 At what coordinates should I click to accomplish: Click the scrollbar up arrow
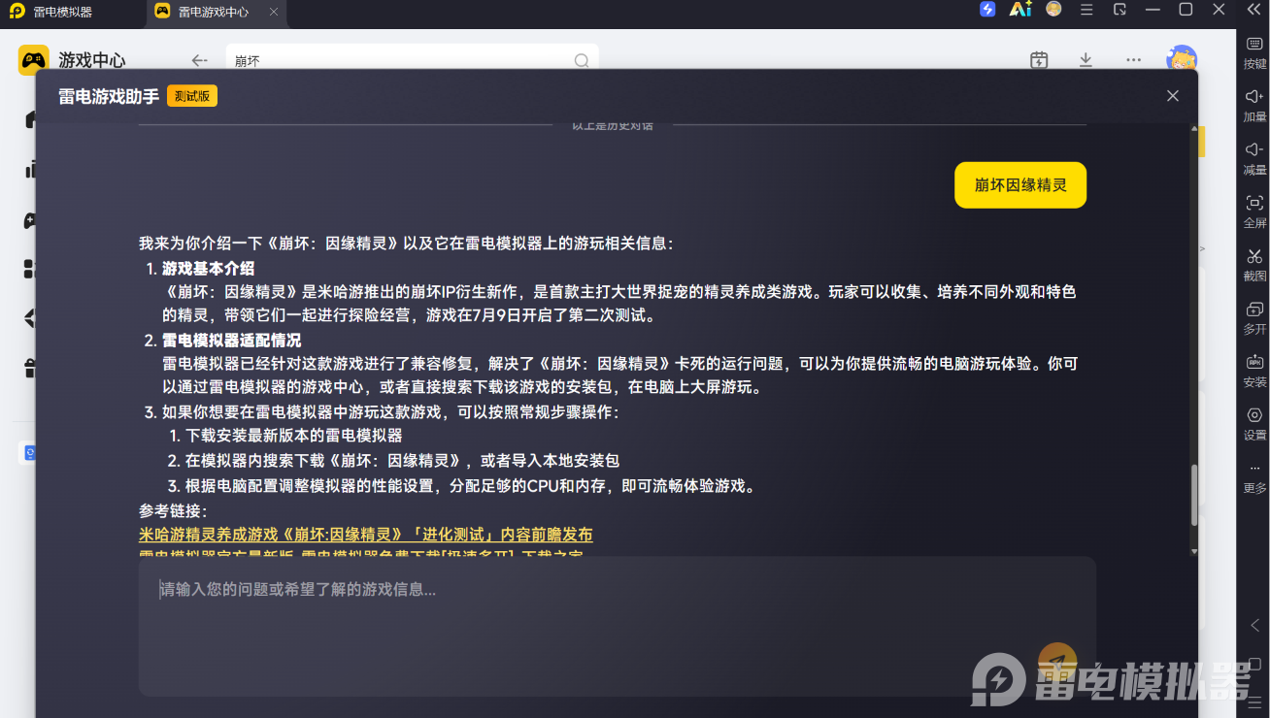point(1193,129)
